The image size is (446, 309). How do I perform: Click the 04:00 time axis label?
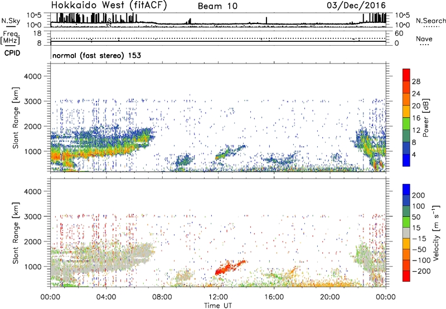[x=106, y=297]
